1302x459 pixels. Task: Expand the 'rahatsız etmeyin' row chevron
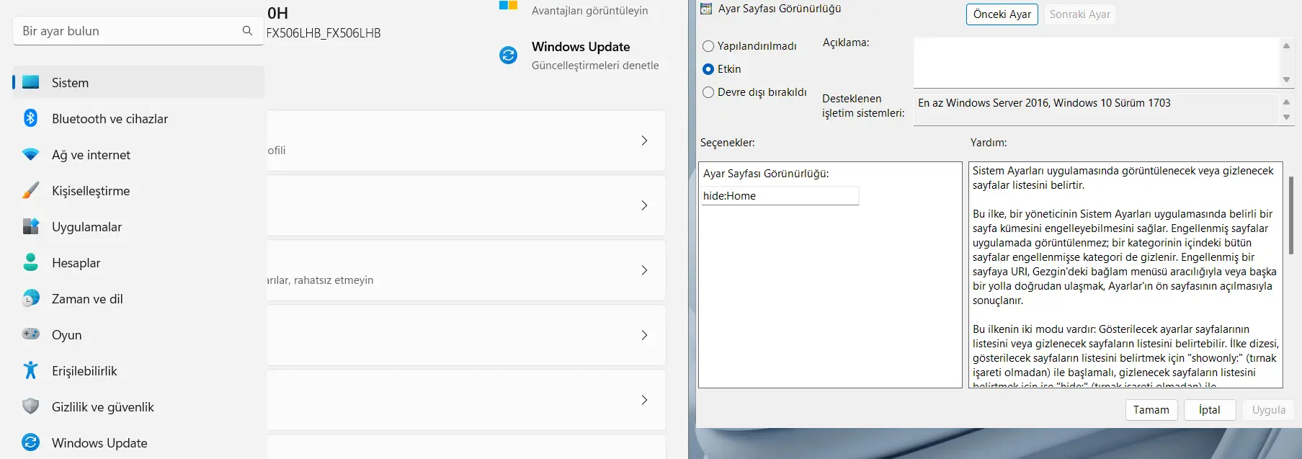point(644,270)
